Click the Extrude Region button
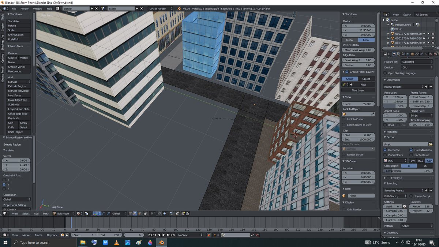Viewport: 439px width, 247px height. (18, 86)
